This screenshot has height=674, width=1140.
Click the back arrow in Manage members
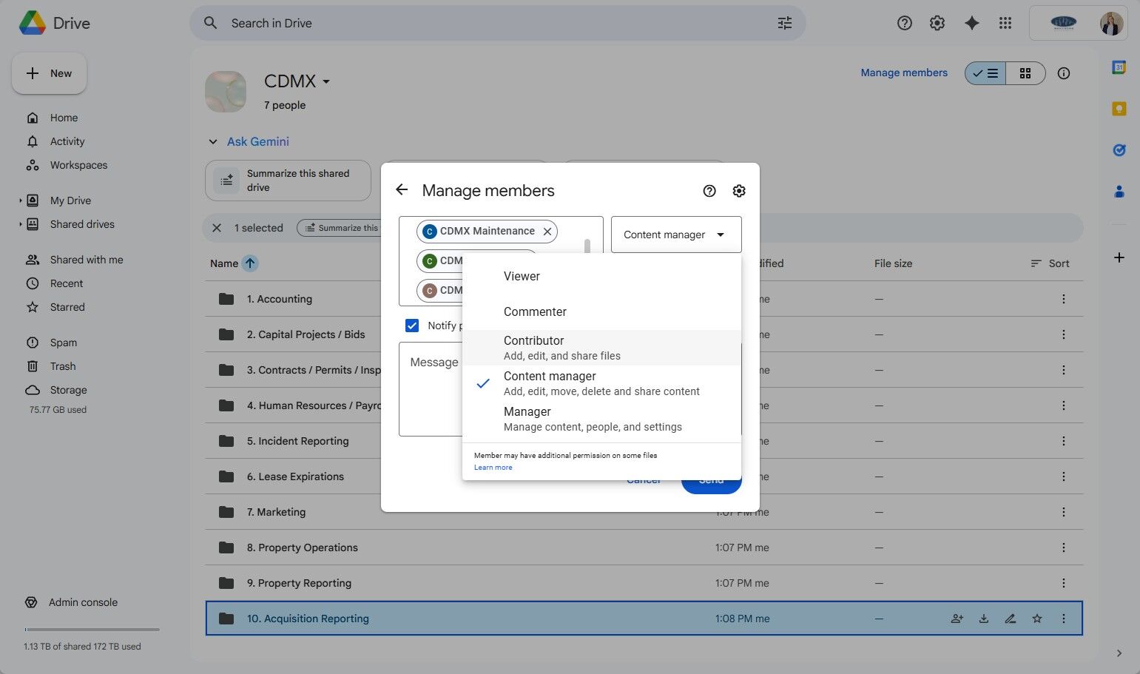(x=402, y=190)
